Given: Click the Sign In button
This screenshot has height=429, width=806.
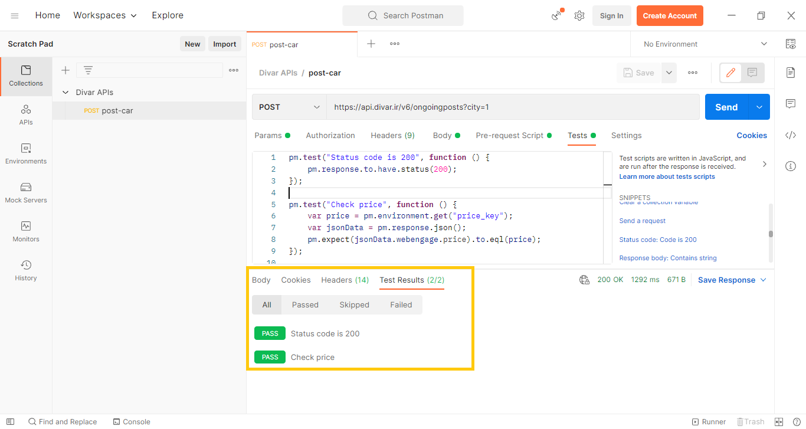Looking at the screenshot, I should [x=611, y=16].
